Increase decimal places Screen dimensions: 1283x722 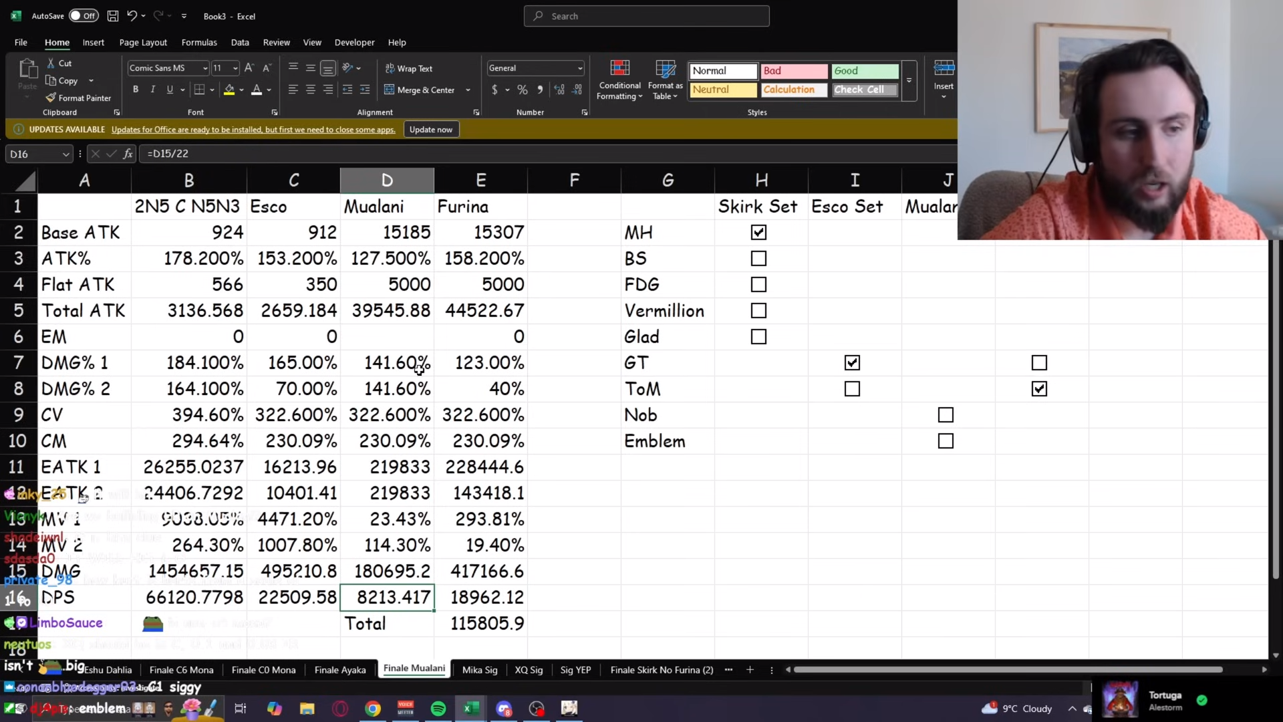click(x=559, y=90)
